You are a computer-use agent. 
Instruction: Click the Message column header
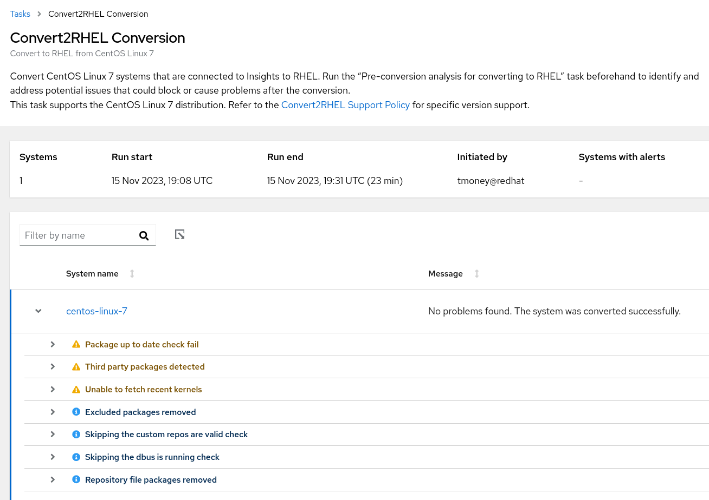[x=446, y=274]
